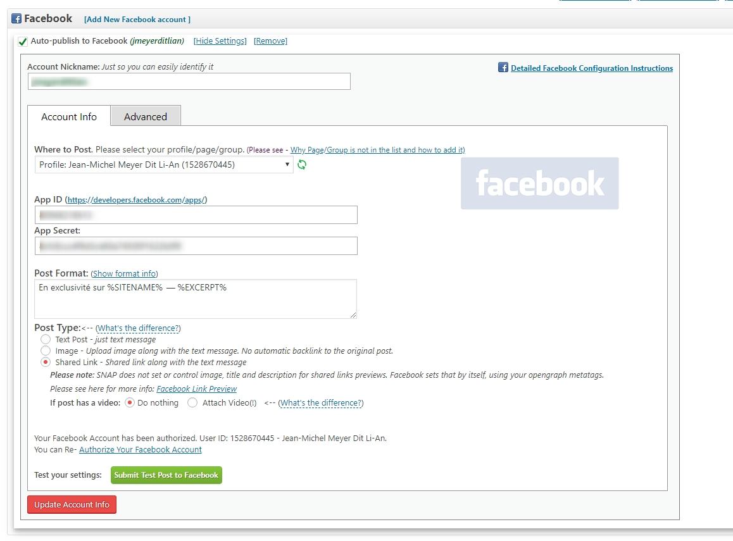Click the refresh icon beside the profile dropdown
This screenshot has width=733, height=541.
click(x=302, y=165)
